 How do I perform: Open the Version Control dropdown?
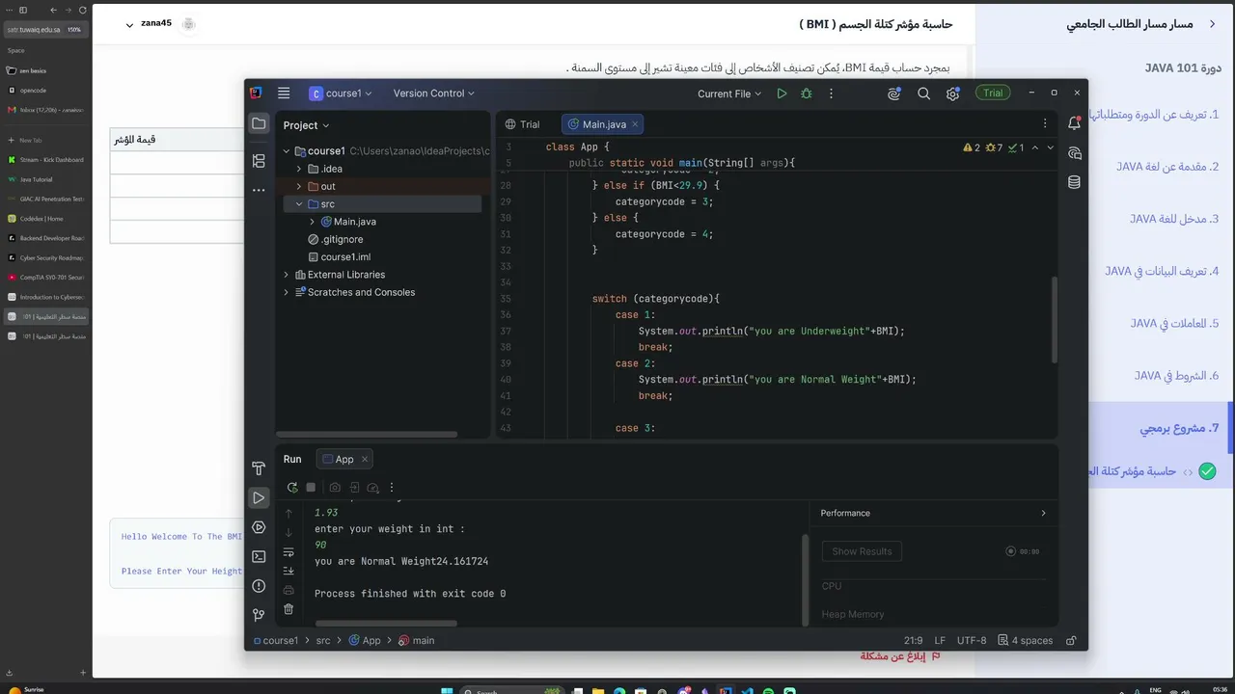coord(433,93)
